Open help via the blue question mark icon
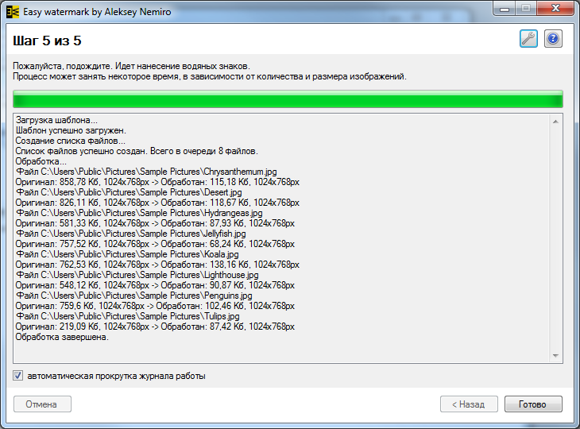The image size is (580, 429). (553, 39)
